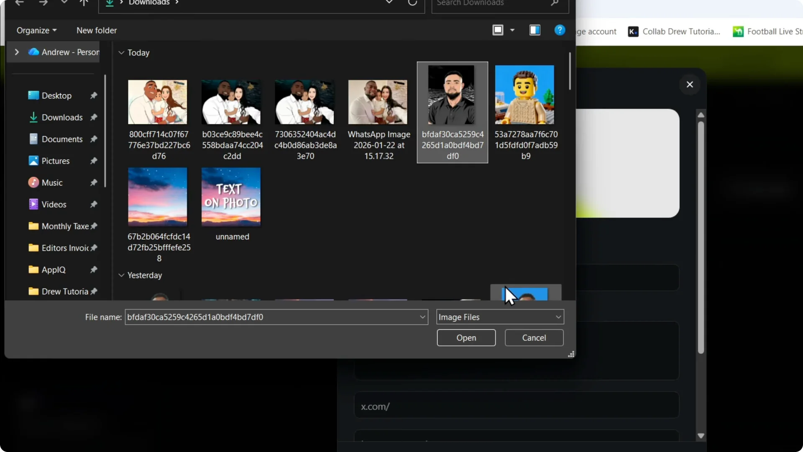Select the unnamed sunset thumbnail
Viewport: 803px width, 452px height.
[x=230, y=197]
